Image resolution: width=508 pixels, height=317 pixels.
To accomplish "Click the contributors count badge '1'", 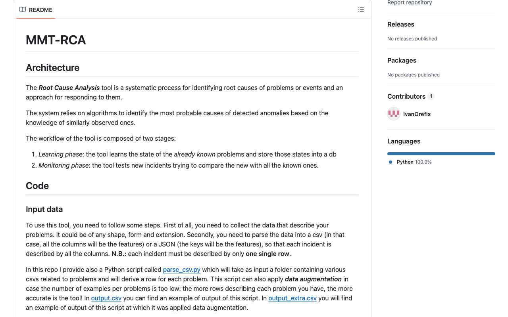I will [x=431, y=96].
